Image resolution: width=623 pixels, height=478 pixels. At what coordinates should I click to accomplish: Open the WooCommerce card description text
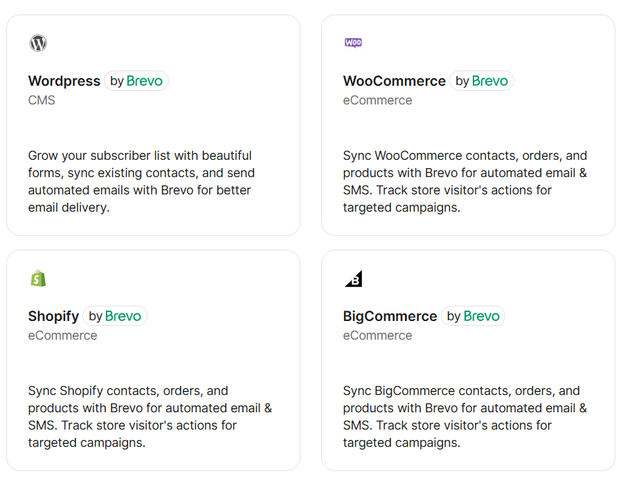(x=464, y=181)
